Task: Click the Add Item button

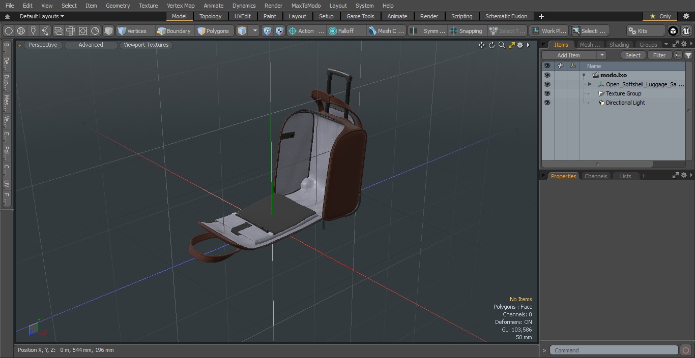Action: 569,55
